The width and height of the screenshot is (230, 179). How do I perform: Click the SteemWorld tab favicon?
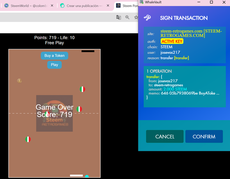click(x=6, y=6)
